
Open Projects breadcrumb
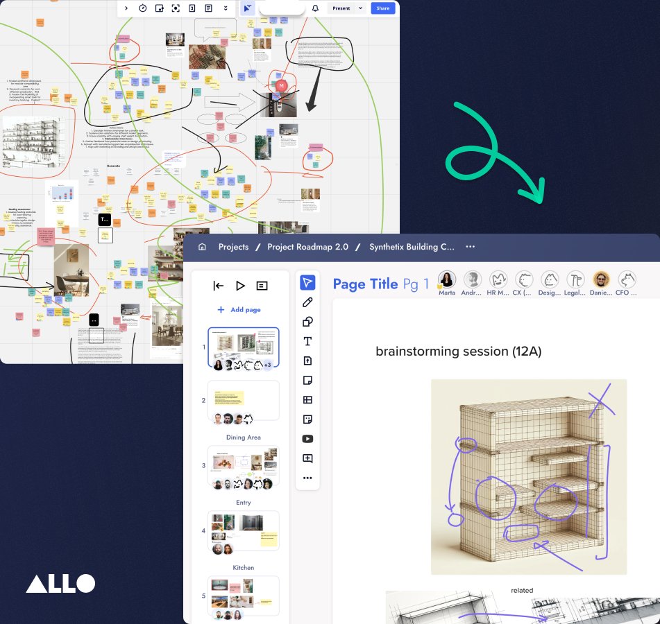coord(233,247)
